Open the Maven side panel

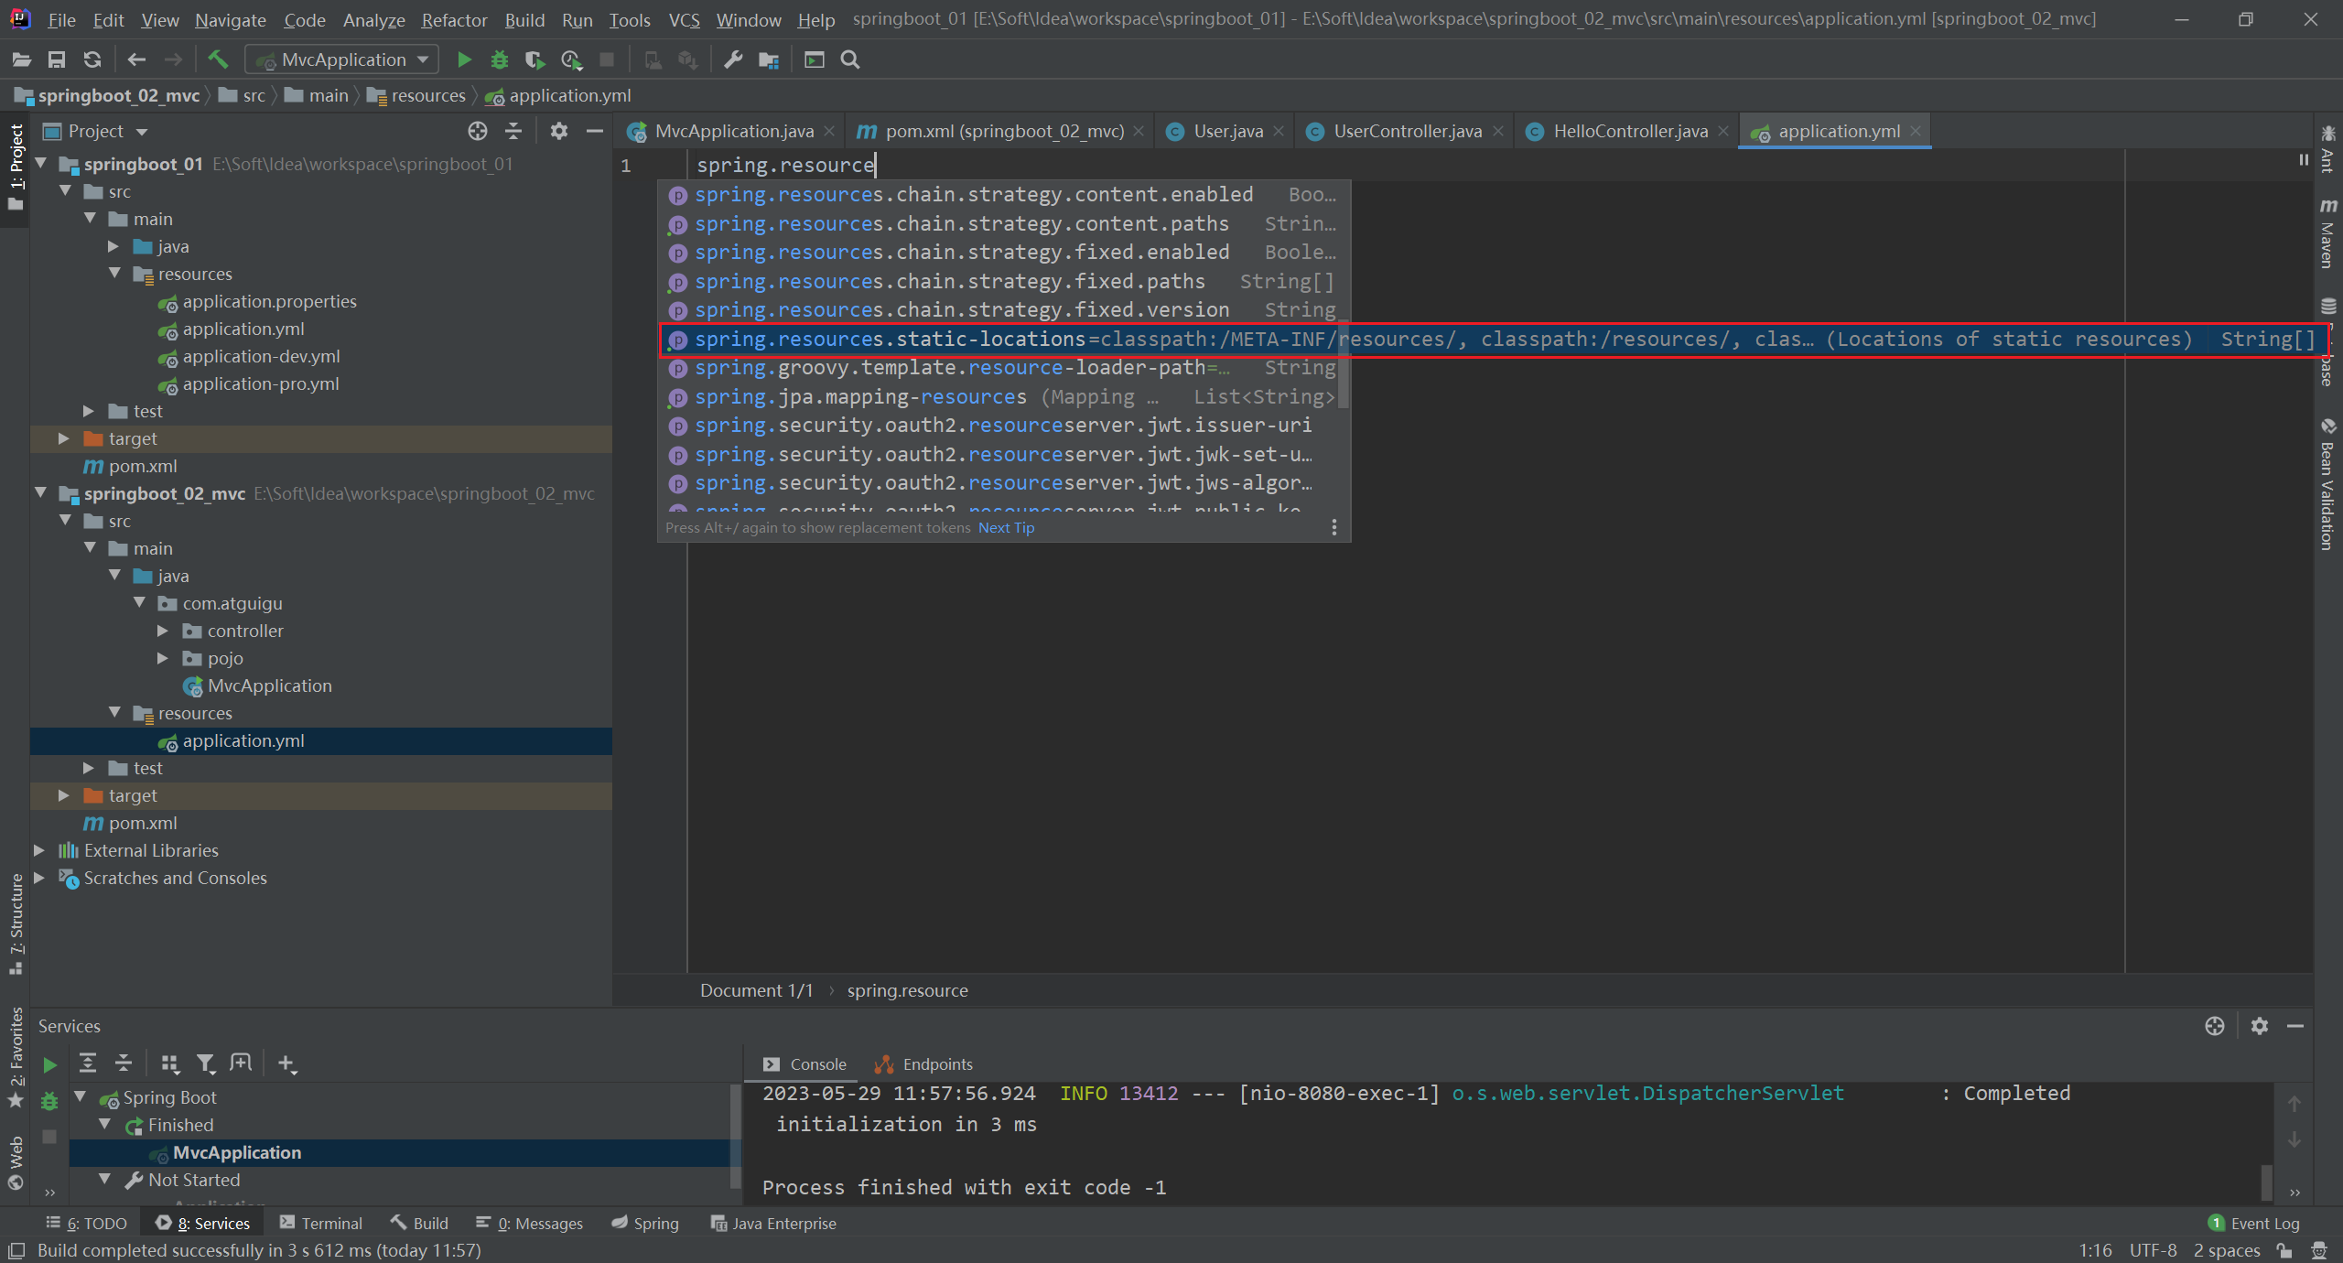click(2328, 232)
